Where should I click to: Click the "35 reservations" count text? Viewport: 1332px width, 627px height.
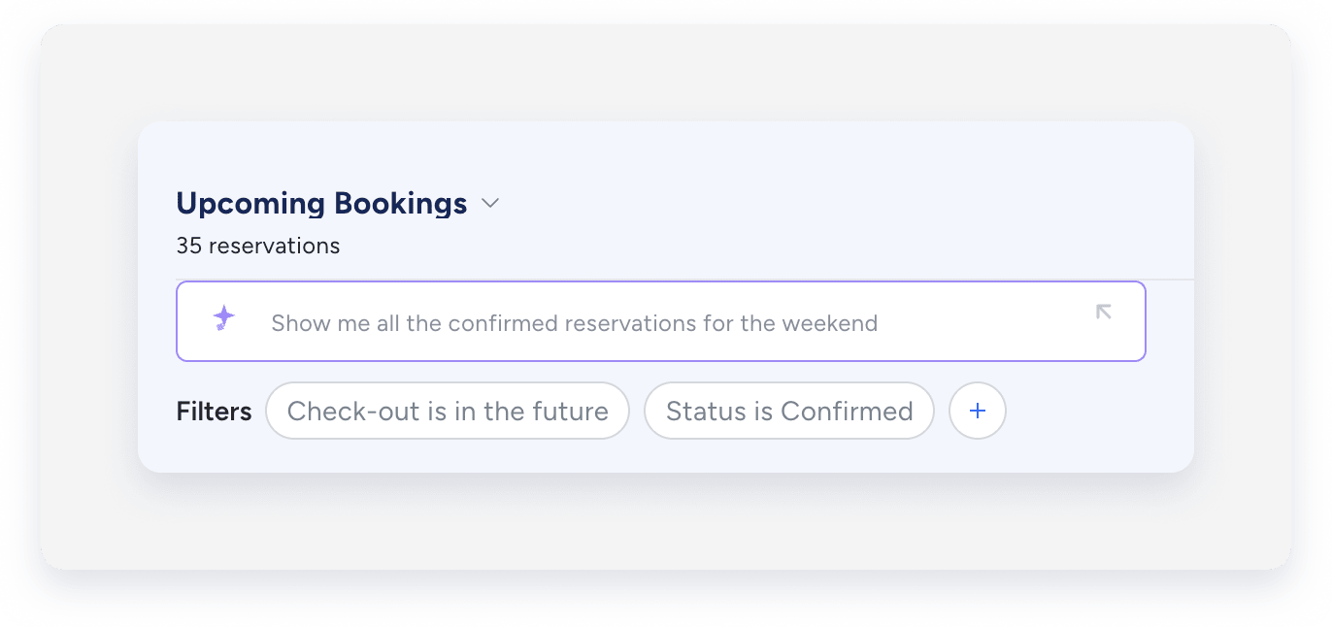coord(258,246)
